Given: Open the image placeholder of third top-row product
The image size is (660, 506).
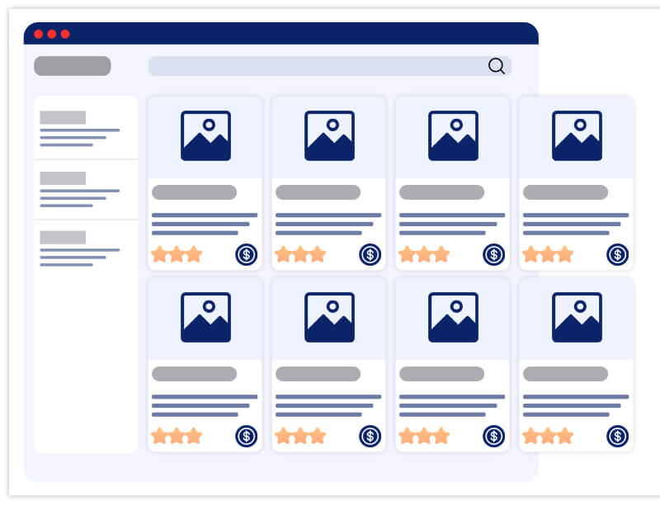Looking at the screenshot, I should point(453,136).
